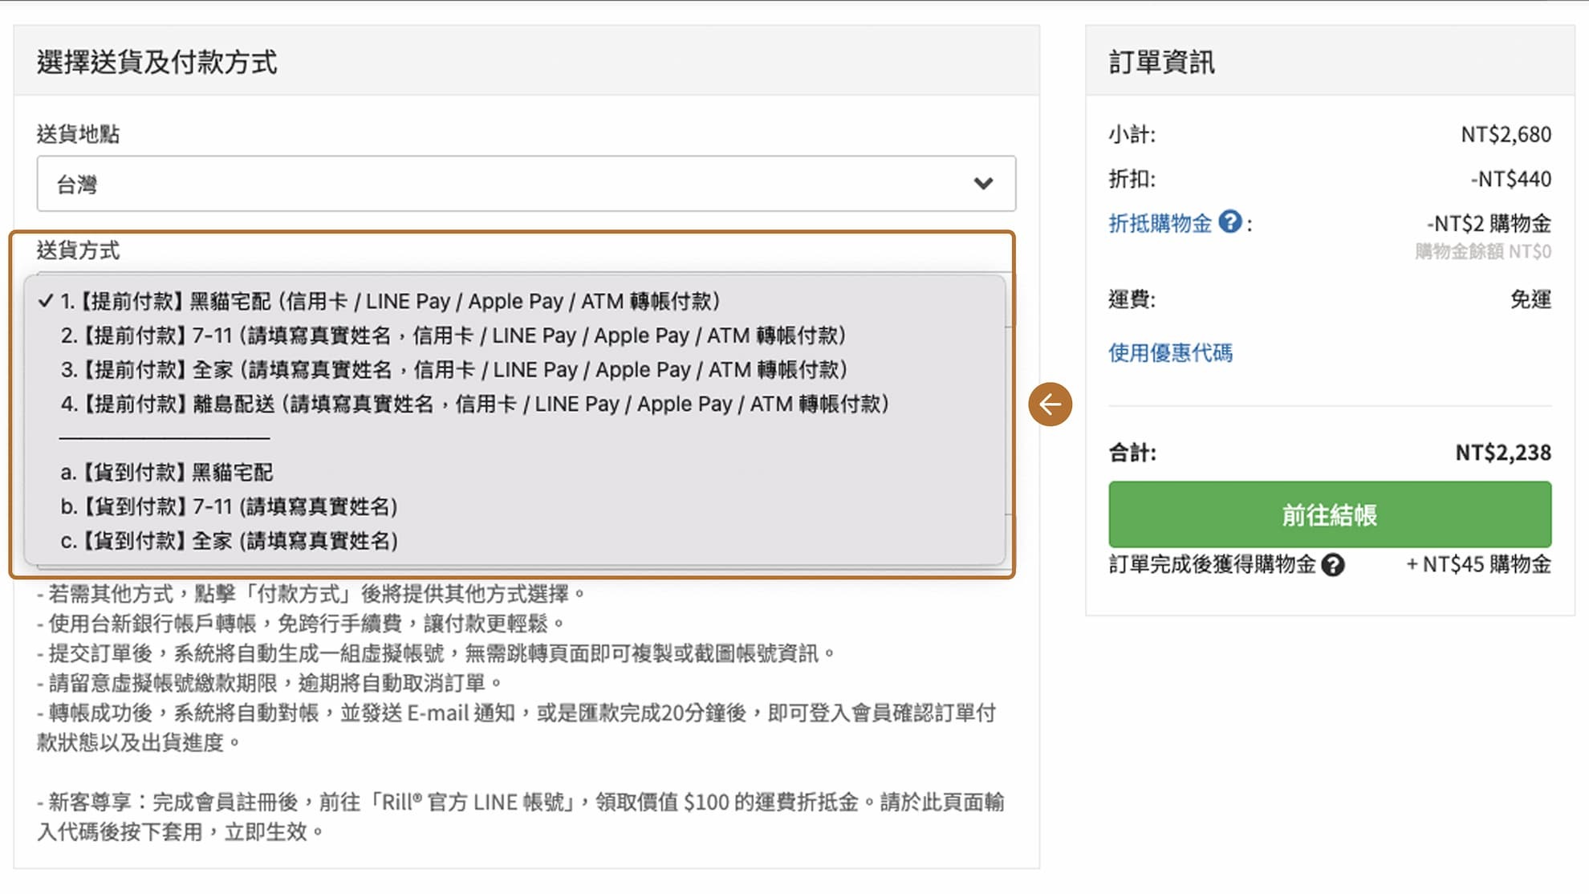The height and width of the screenshot is (894, 1589).
Task: Click the green 前往結帳 checkout button
Action: tap(1329, 514)
